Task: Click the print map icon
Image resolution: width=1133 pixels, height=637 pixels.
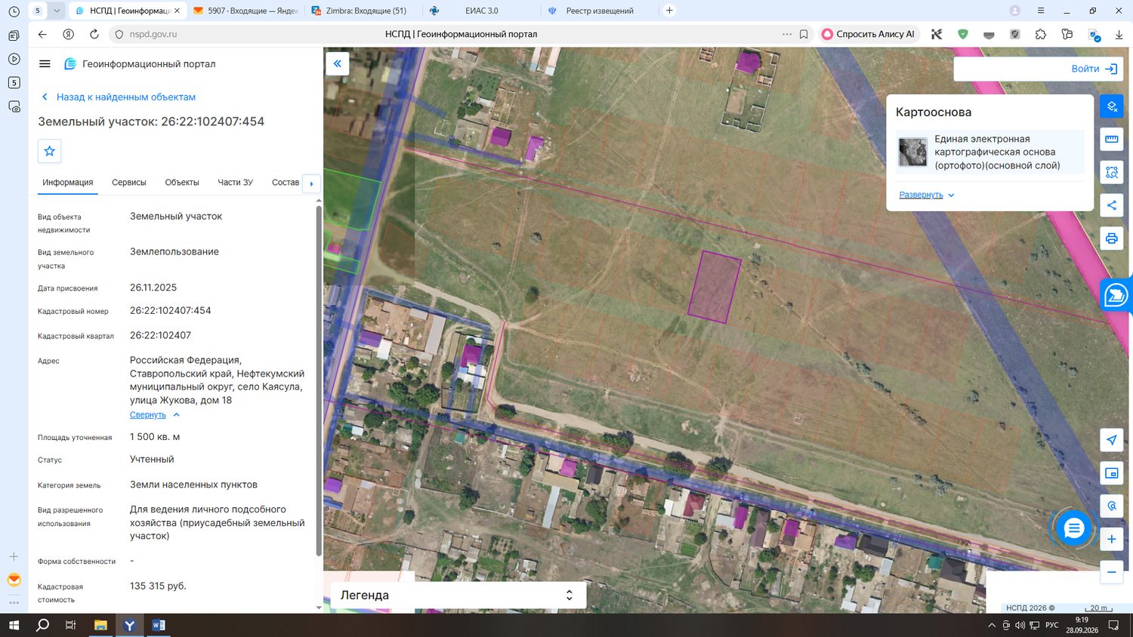Action: [x=1112, y=238]
